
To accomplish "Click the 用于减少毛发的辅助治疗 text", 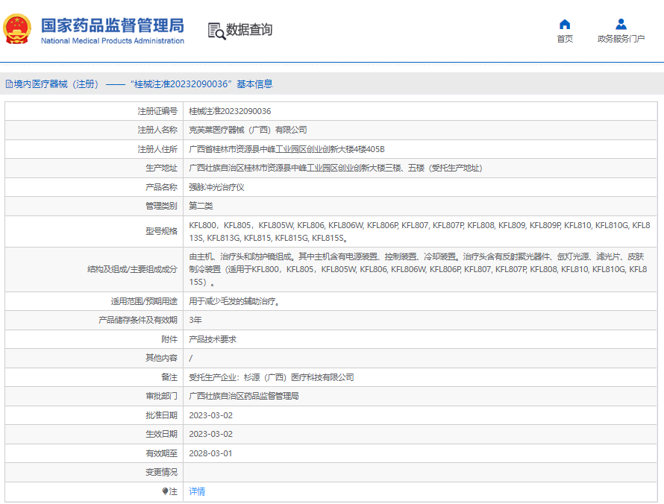I will coord(234,301).
